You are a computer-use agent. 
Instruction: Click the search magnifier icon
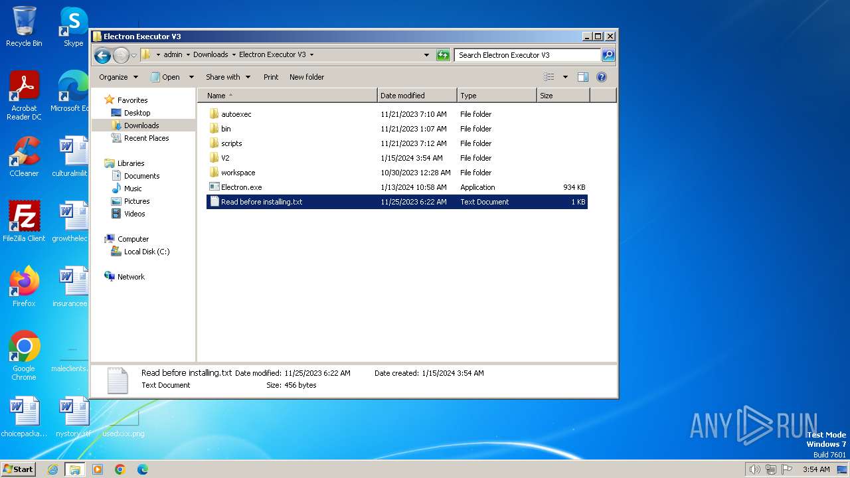[x=608, y=55]
